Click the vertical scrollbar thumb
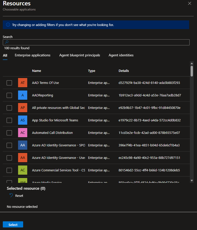 [x=192, y=71]
